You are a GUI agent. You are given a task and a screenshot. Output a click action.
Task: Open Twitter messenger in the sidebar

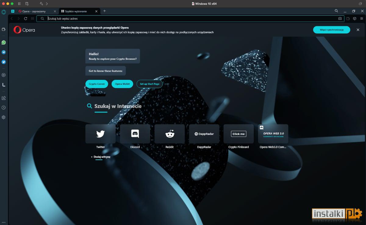tap(4, 62)
